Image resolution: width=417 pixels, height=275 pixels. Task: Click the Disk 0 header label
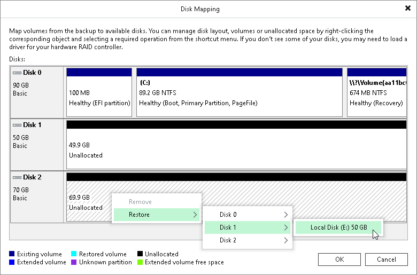pos(32,73)
